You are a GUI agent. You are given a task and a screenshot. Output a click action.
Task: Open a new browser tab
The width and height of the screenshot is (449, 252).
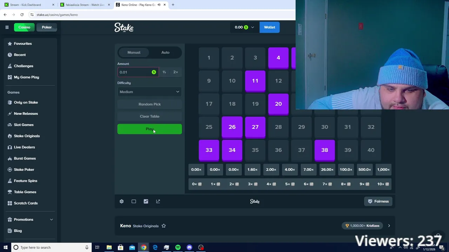tap(173, 5)
